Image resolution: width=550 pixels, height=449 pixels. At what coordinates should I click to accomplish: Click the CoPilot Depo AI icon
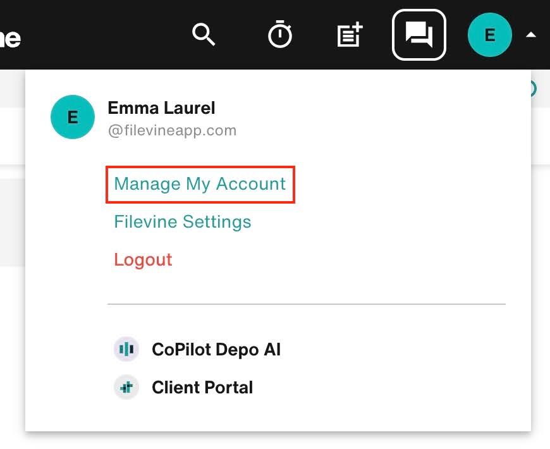[x=126, y=349]
